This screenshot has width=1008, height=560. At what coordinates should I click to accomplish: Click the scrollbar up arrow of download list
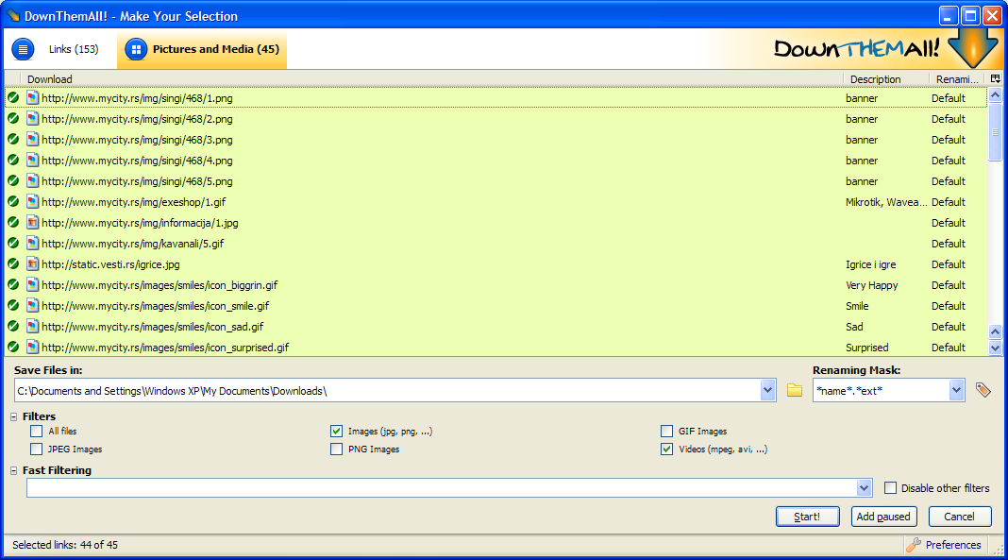(995, 95)
